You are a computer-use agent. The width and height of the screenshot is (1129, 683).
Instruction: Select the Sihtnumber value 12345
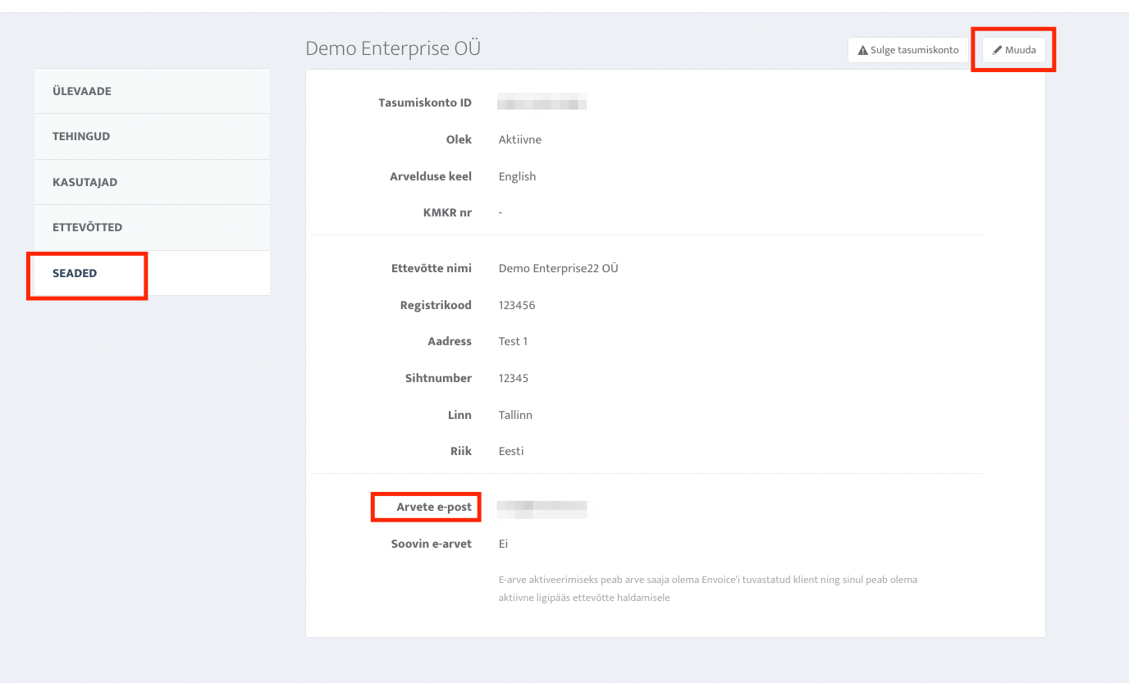click(x=514, y=378)
